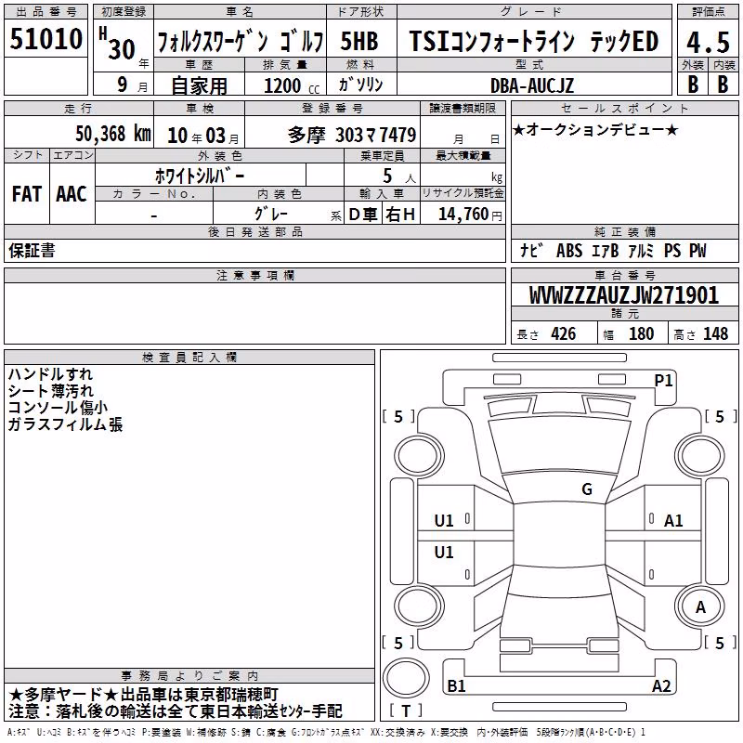
Task: Select G mark on windshield diagram
Action: click(x=587, y=489)
